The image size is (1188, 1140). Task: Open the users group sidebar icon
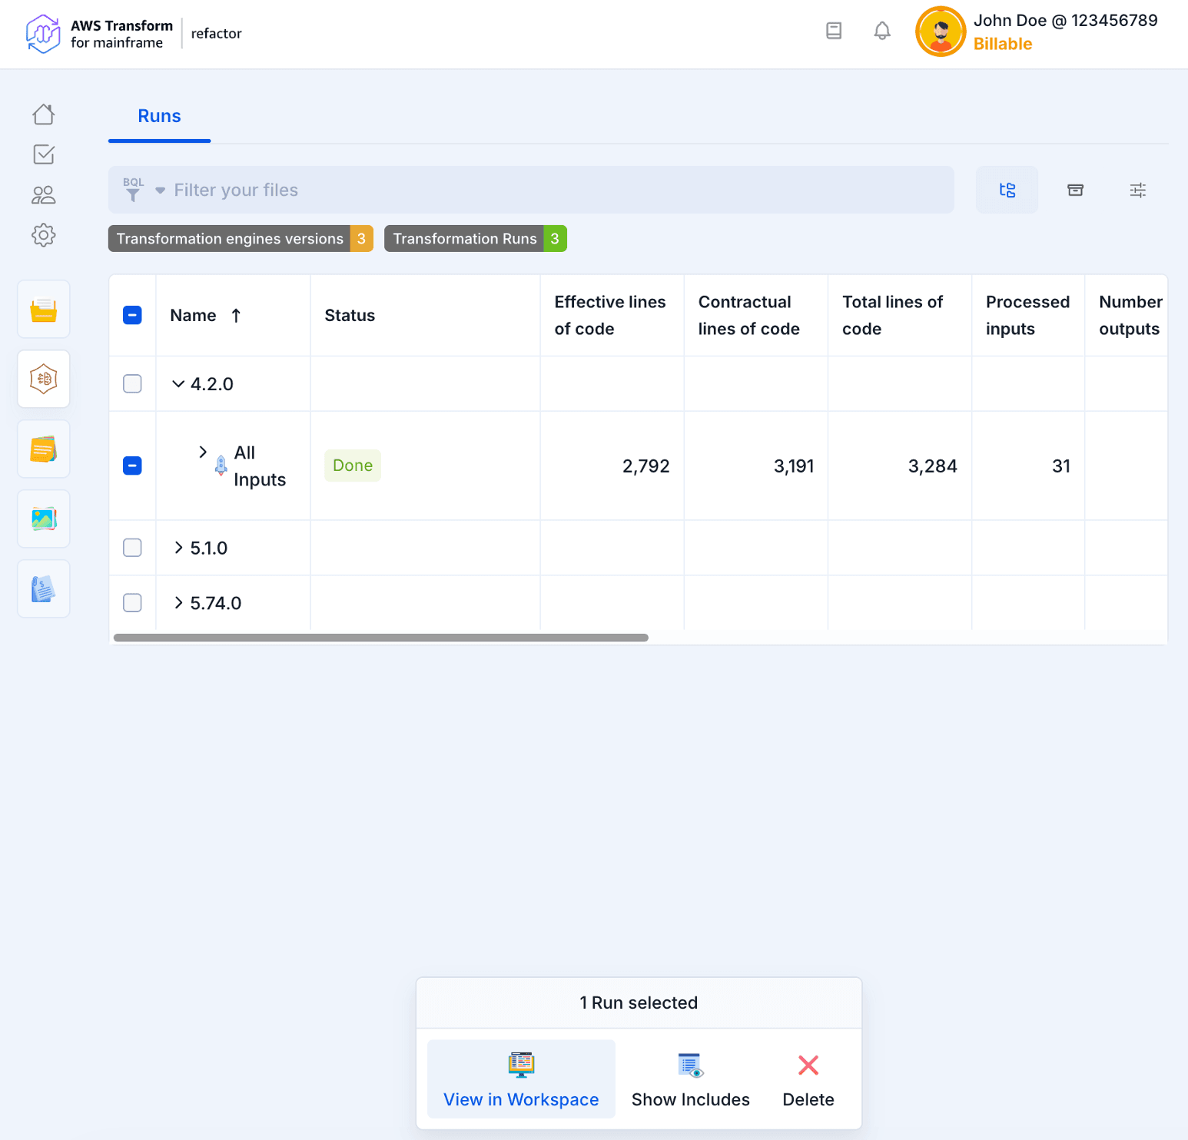pyautogui.click(x=44, y=195)
